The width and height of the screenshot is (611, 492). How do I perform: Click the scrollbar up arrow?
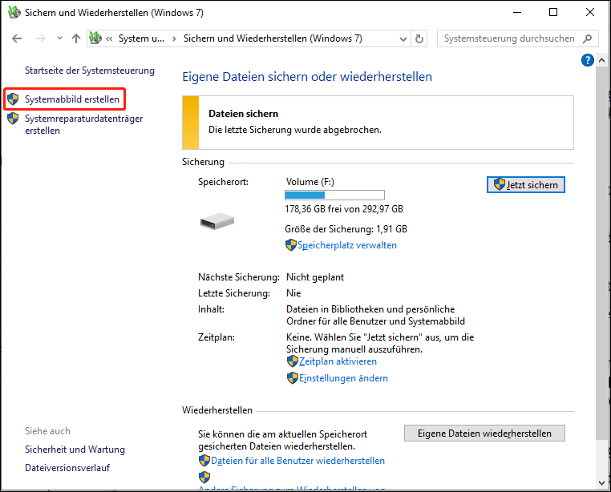pos(601,60)
